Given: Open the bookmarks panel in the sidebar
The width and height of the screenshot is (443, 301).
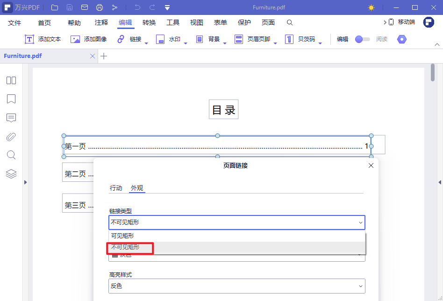Looking at the screenshot, I should [11, 99].
